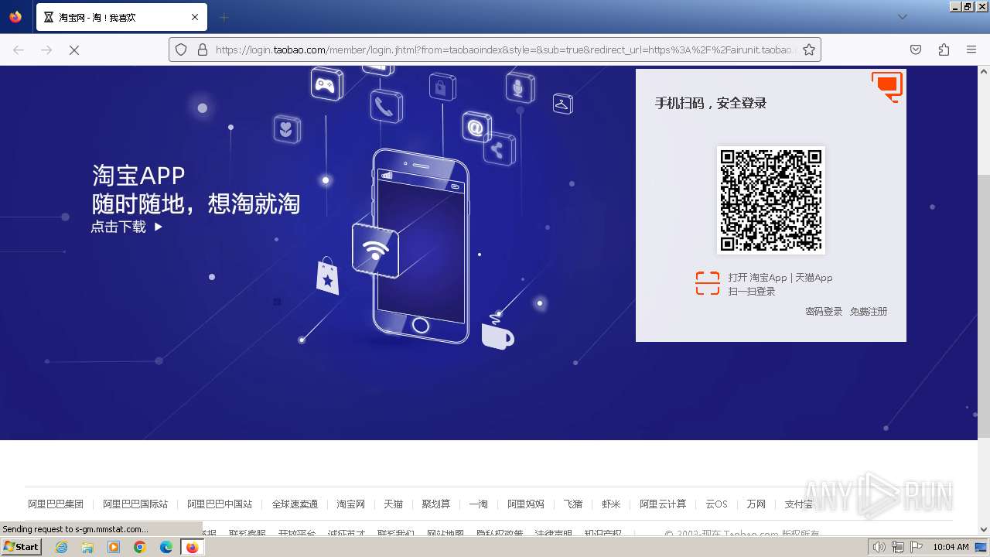Open the volume control tray icon
The image size is (990, 557).
[x=879, y=547]
